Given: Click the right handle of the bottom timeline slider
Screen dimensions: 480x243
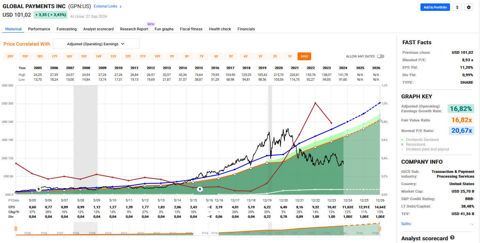Looking at the screenshot, I should (x=380, y=228).
